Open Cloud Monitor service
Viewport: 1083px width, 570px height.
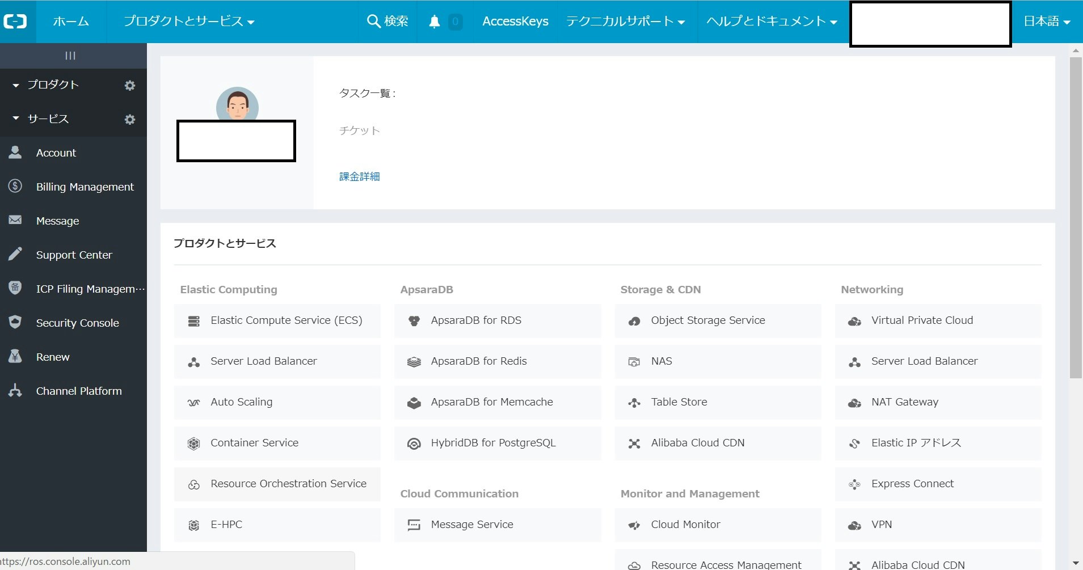click(718, 525)
